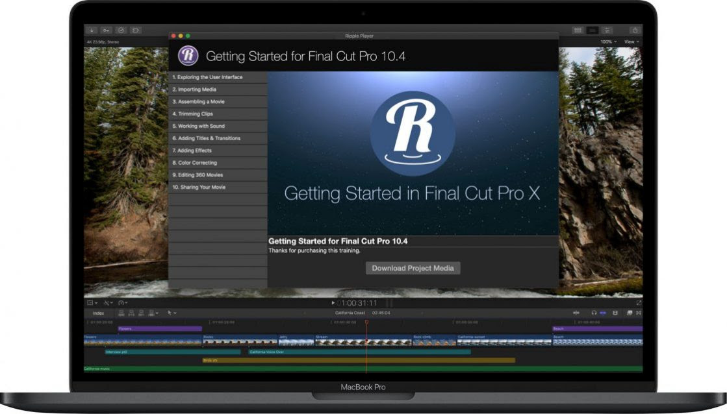Click the viewer play button
The height and width of the screenshot is (414, 727).
point(333,303)
